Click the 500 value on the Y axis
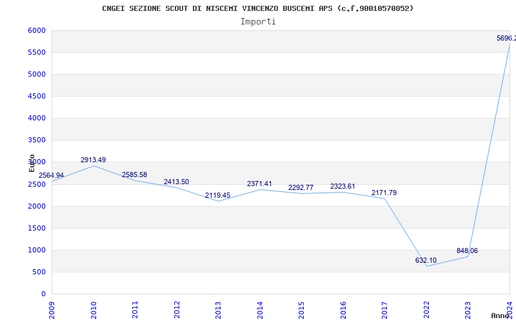The width and height of the screenshot is (516, 322). coord(39,272)
